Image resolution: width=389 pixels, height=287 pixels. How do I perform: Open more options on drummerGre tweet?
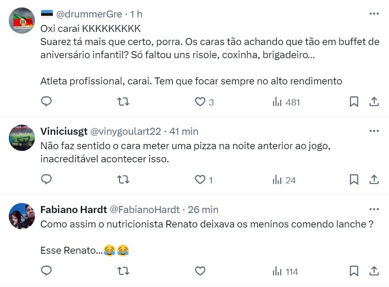pyautogui.click(x=374, y=14)
